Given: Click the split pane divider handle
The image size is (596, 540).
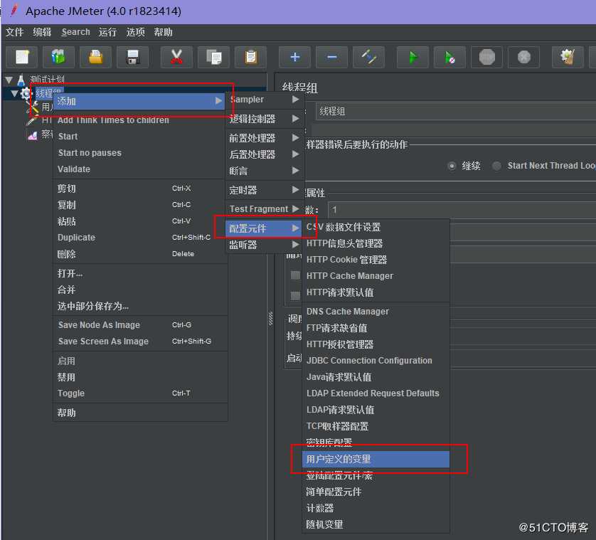Looking at the screenshot, I should tap(271, 319).
